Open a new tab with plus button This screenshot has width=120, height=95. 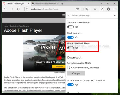coord(62,4)
